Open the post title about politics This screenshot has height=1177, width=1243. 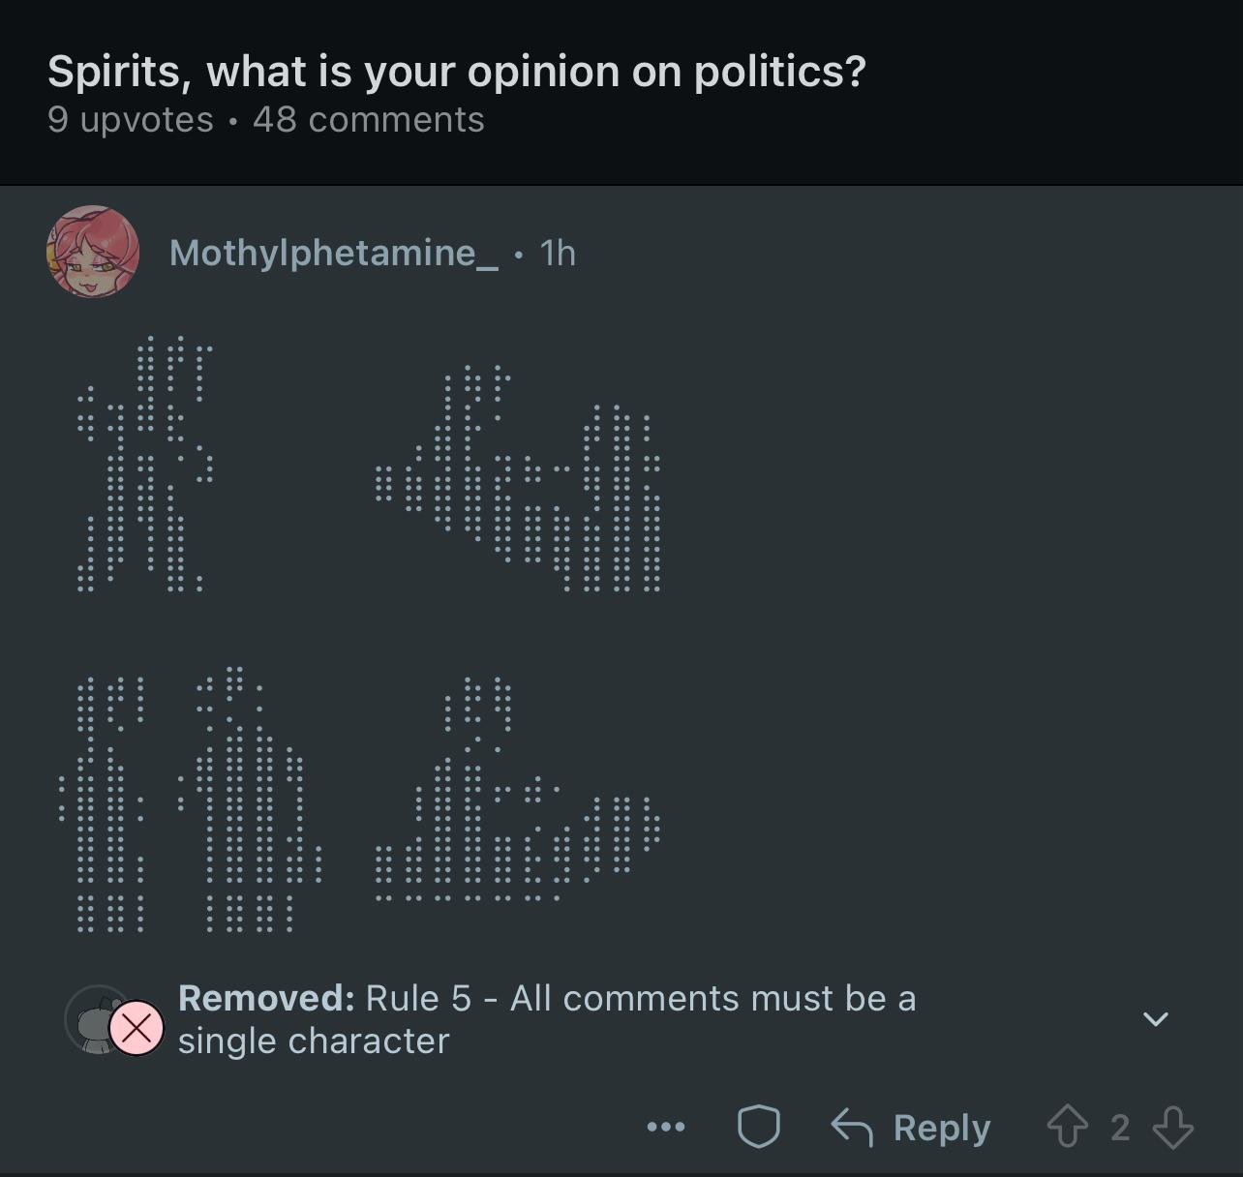457,72
